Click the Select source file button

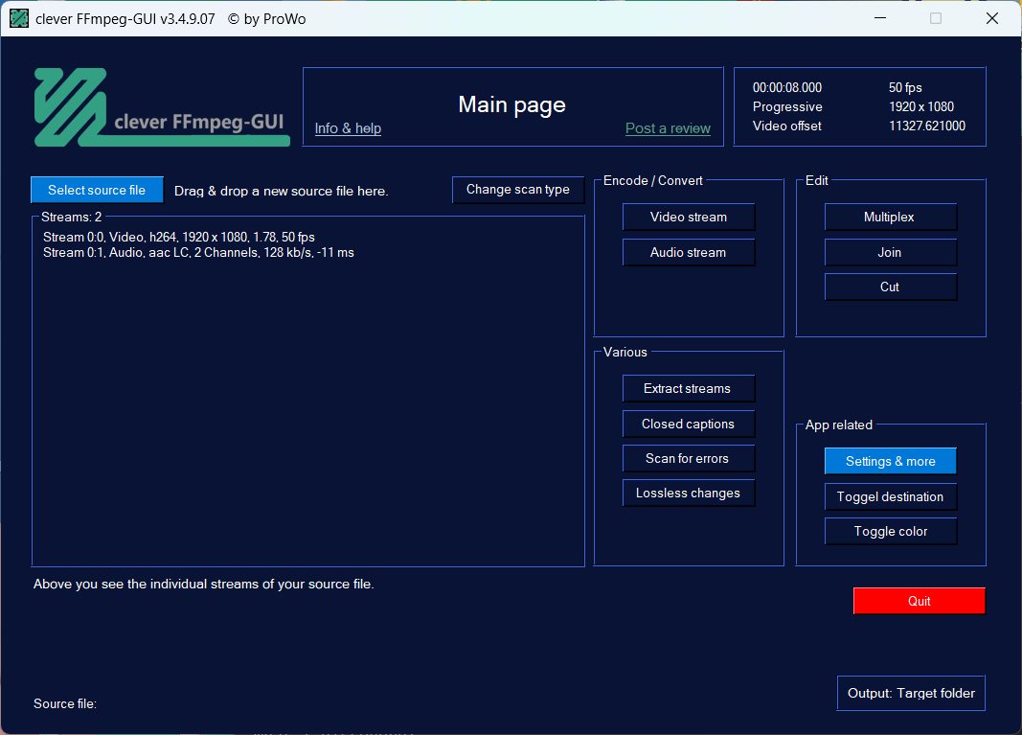tap(97, 190)
